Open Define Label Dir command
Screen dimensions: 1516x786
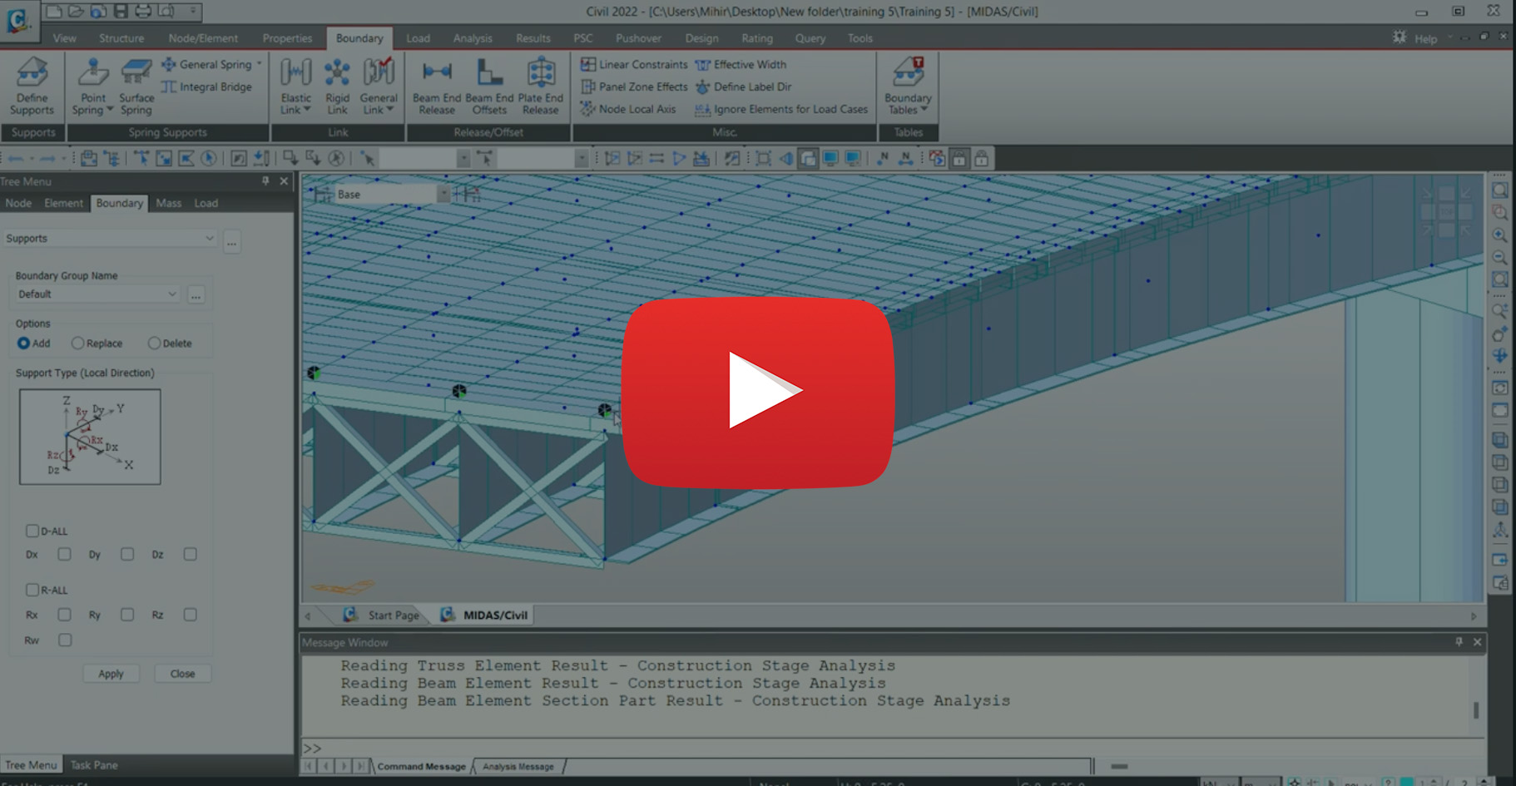click(x=743, y=87)
